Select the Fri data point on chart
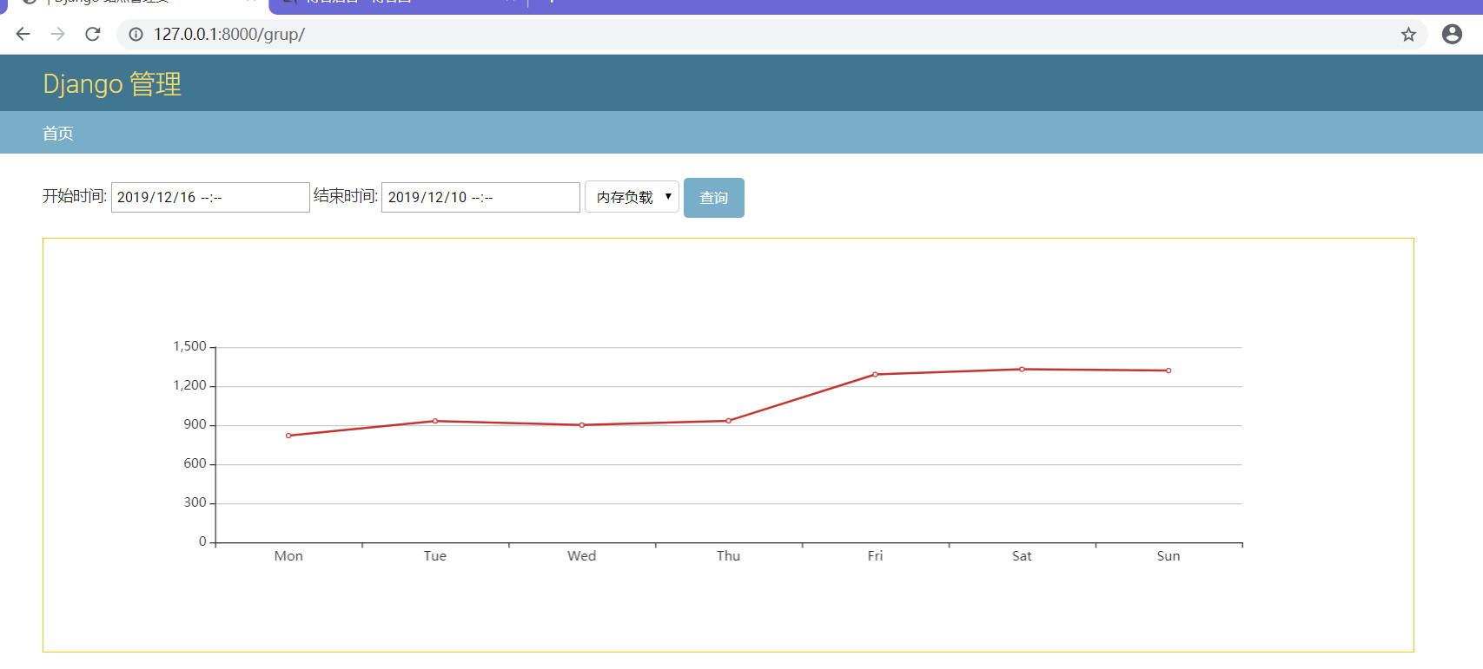Screen dimensions: 1483x669 (875, 375)
